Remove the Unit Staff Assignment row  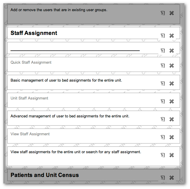pyautogui.click(x=172, y=101)
